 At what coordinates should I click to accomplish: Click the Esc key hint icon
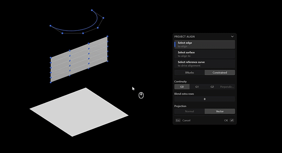click(178, 121)
